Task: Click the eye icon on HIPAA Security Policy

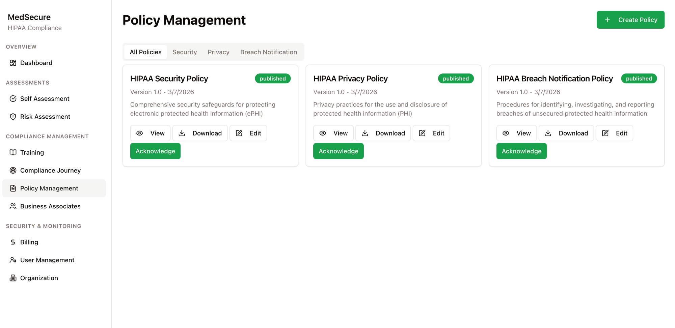Action: point(139,133)
